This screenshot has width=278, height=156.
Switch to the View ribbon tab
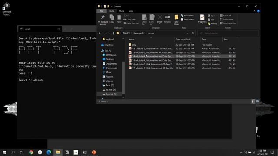(131, 11)
